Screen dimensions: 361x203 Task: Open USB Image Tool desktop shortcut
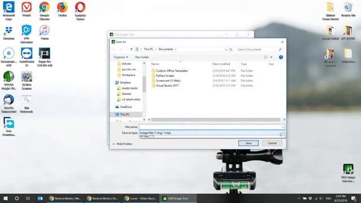[x=349, y=173]
